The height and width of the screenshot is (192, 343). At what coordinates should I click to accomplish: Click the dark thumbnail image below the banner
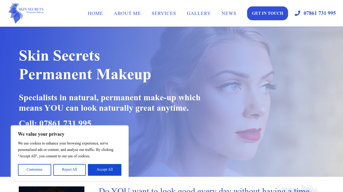pyautogui.click(x=51, y=189)
